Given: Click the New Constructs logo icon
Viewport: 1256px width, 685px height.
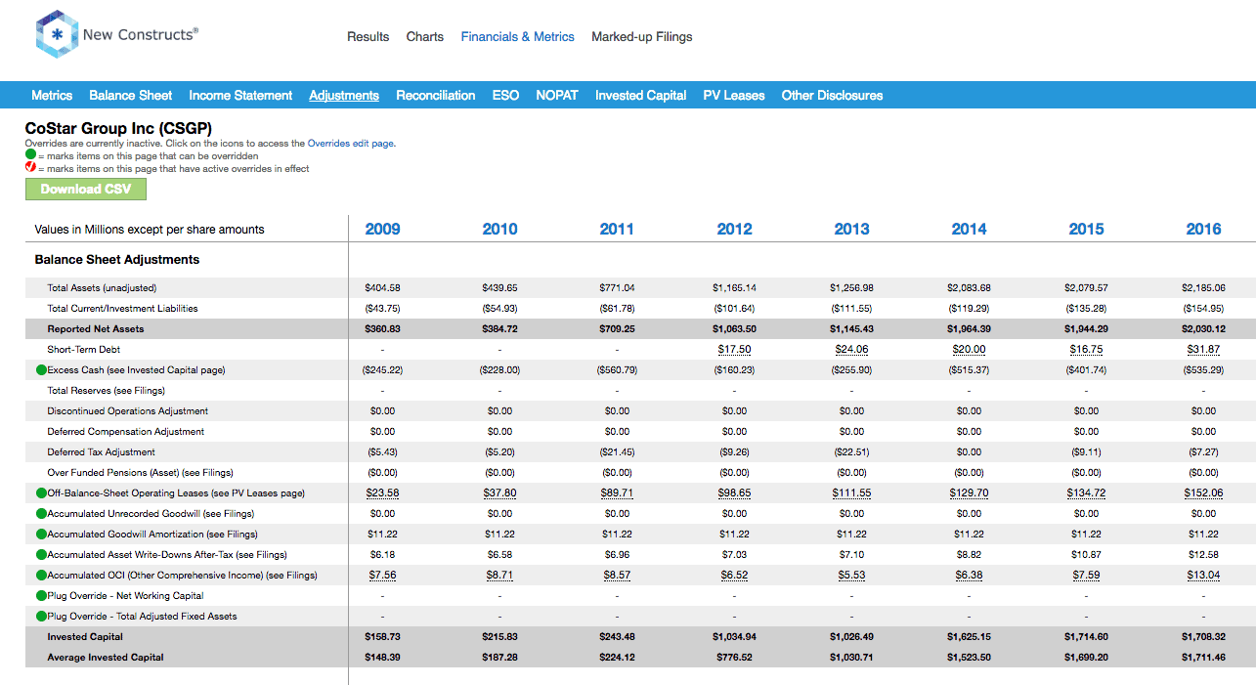Looking at the screenshot, I should 56,34.
